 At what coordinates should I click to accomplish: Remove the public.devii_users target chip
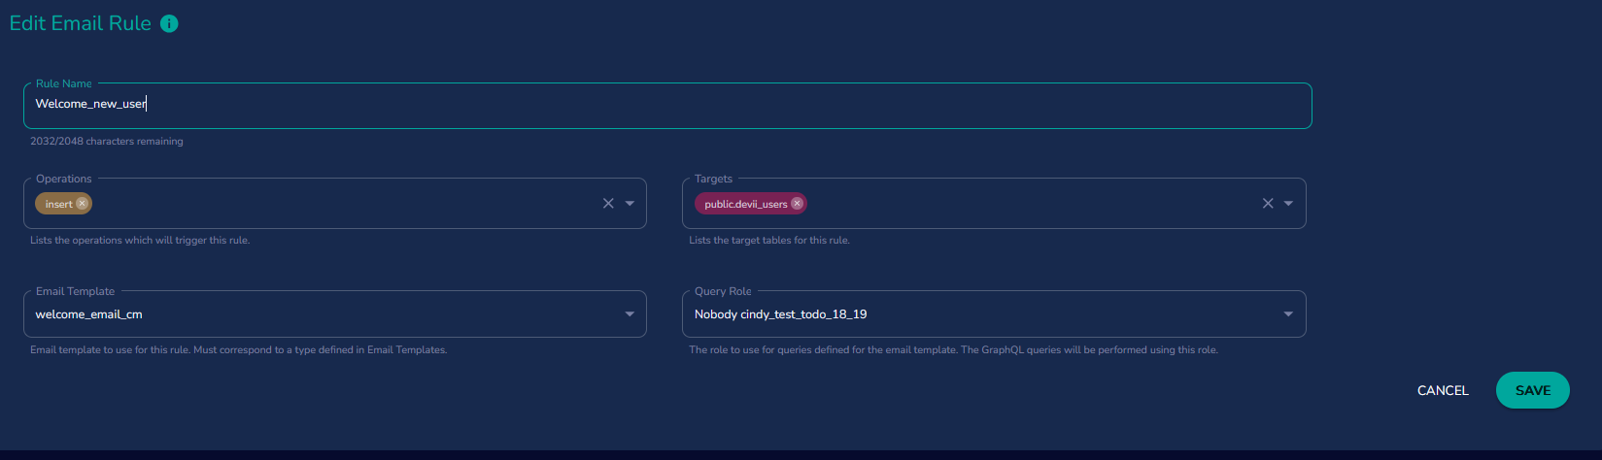pyautogui.click(x=797, y=204)
